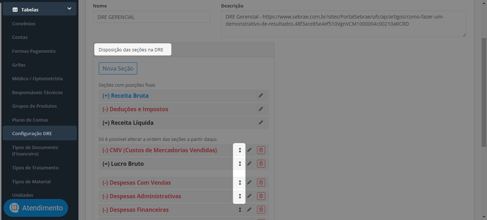Click reorder arrow for Lucro Bruto
The width and height of the screenshot is (487, 220).
[240, 164]
